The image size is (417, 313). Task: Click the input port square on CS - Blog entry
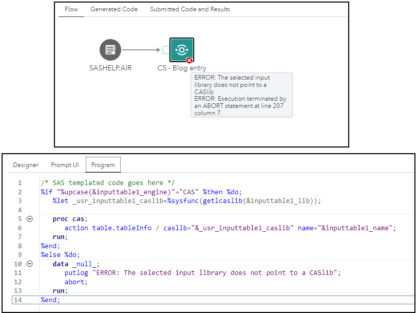click(167, 50)
